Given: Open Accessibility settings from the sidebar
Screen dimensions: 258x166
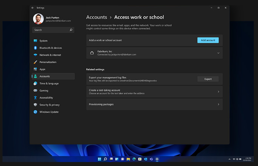Looking at the screenshot, I should 46,98.
